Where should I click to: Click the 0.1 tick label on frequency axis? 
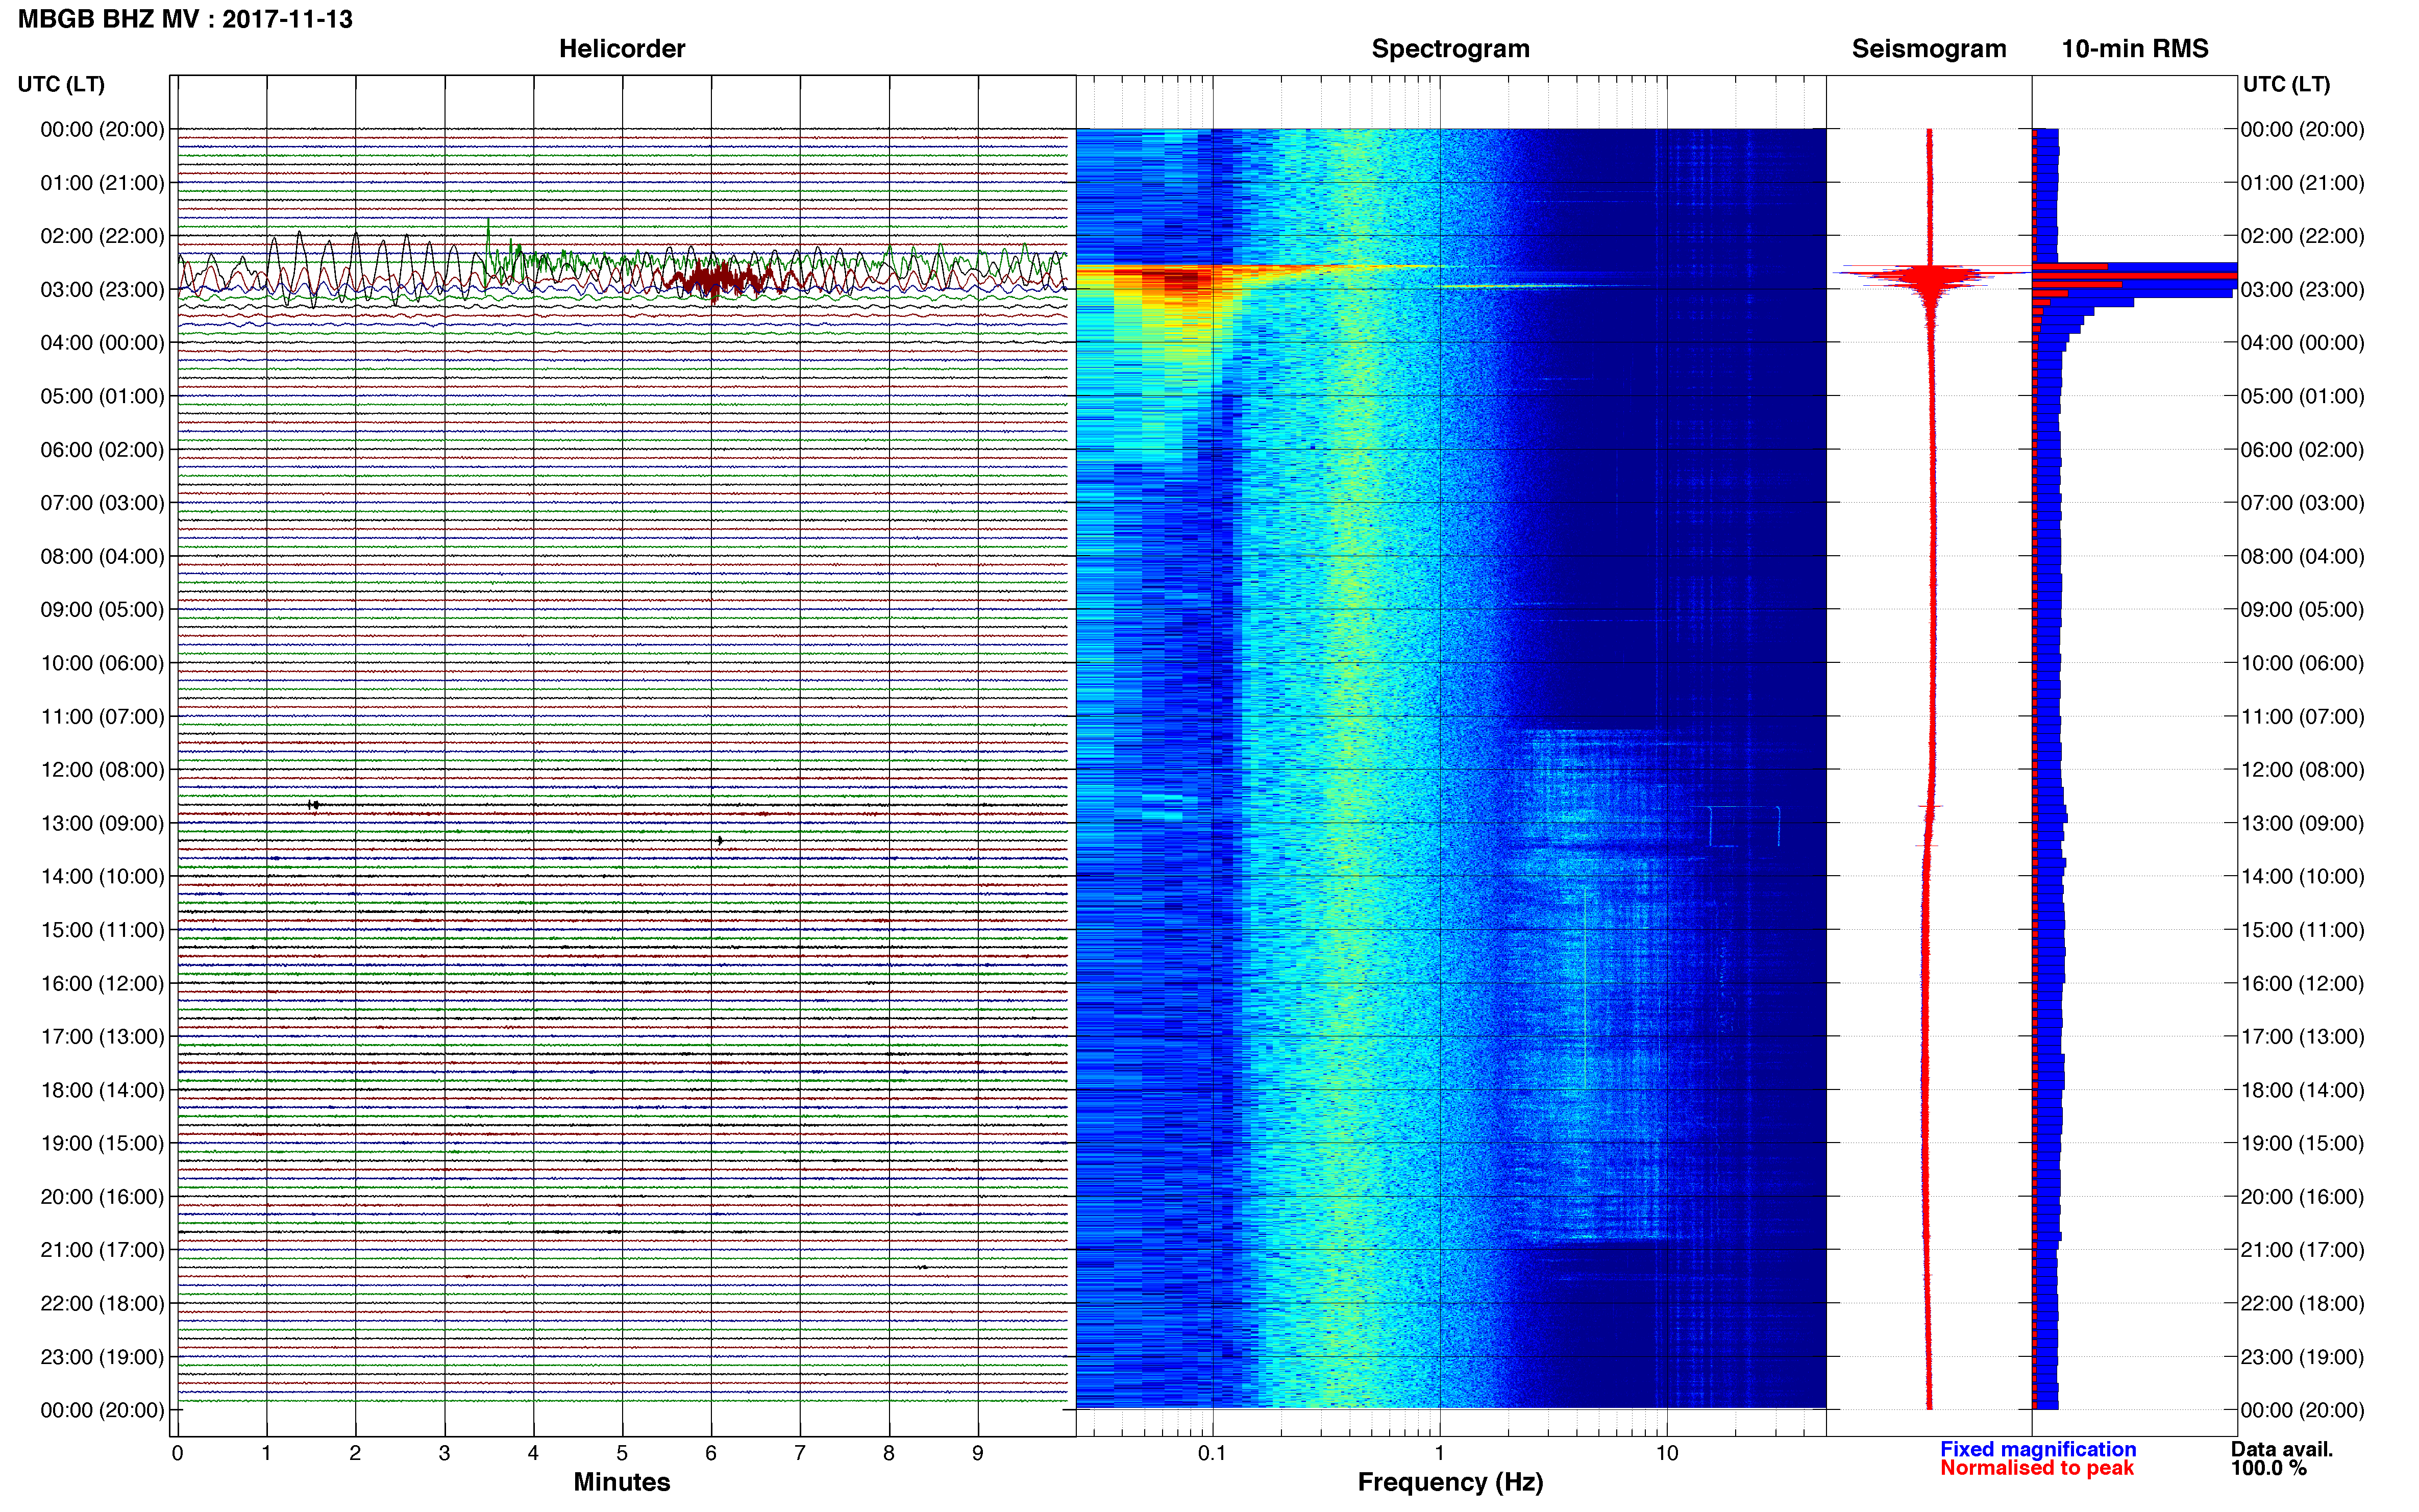[x=1212, y=1453]
